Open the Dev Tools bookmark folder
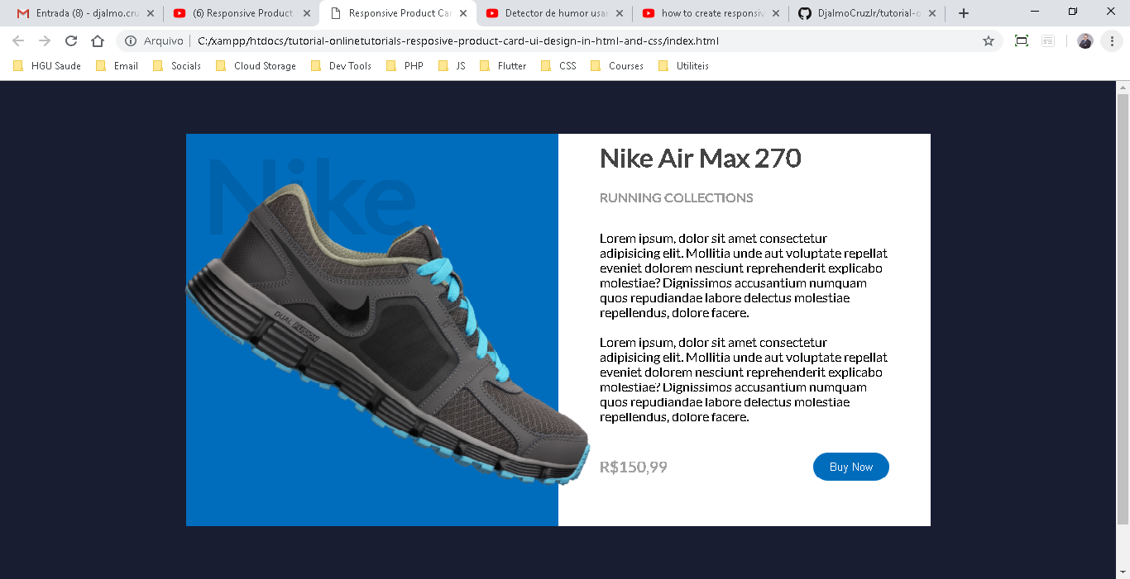Image resolution: width=1130 pixels, height=579 pixels. 341,66
